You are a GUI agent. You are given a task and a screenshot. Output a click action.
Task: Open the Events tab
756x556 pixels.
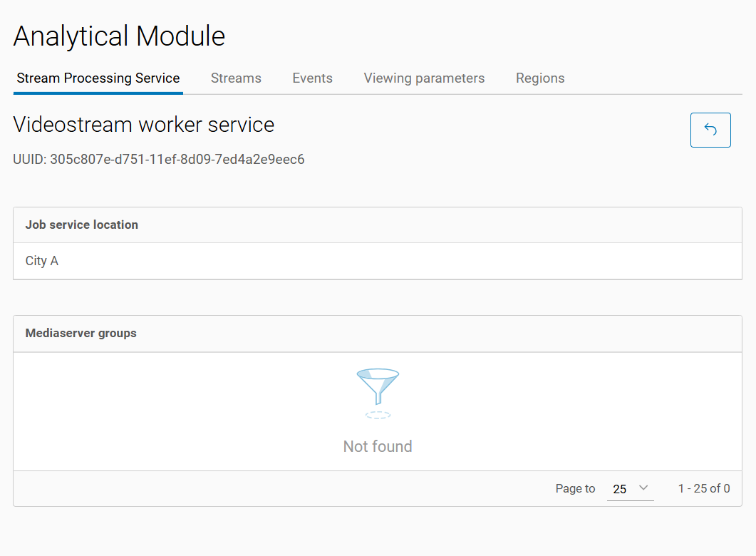pyautogui.click(x=312, y=78)
